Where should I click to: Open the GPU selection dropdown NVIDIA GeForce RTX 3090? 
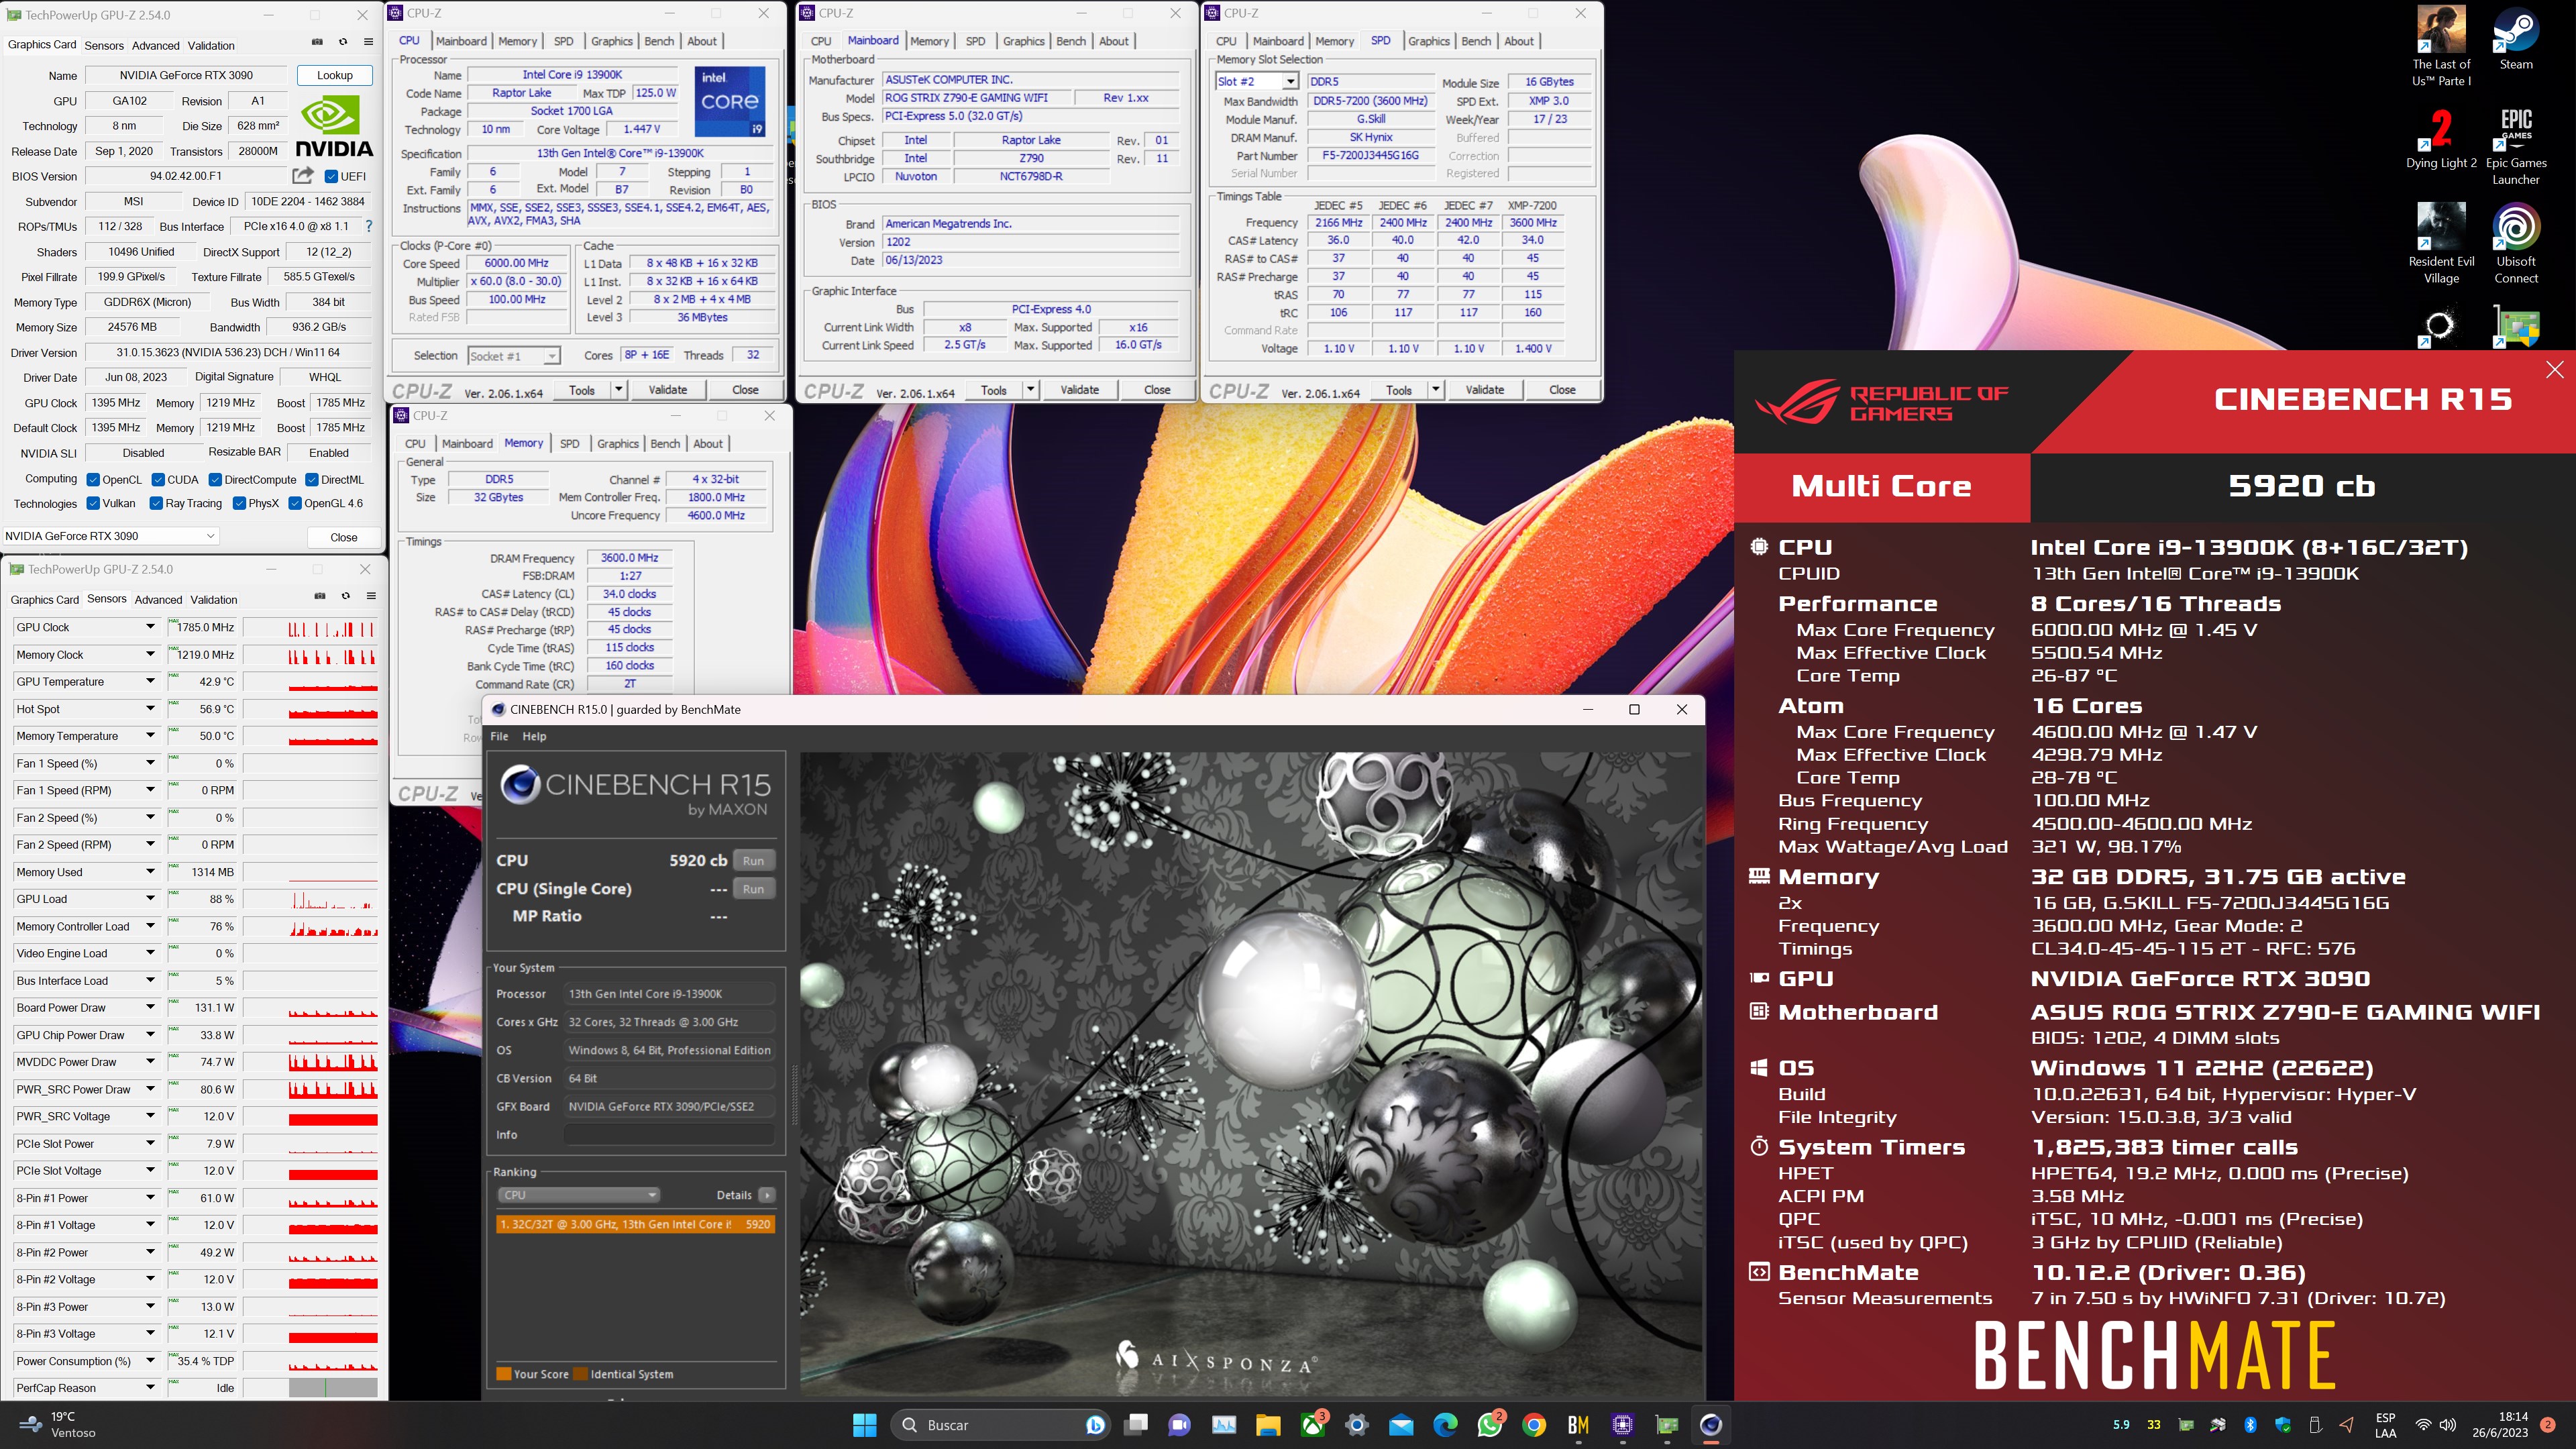(x=111, y=536)
